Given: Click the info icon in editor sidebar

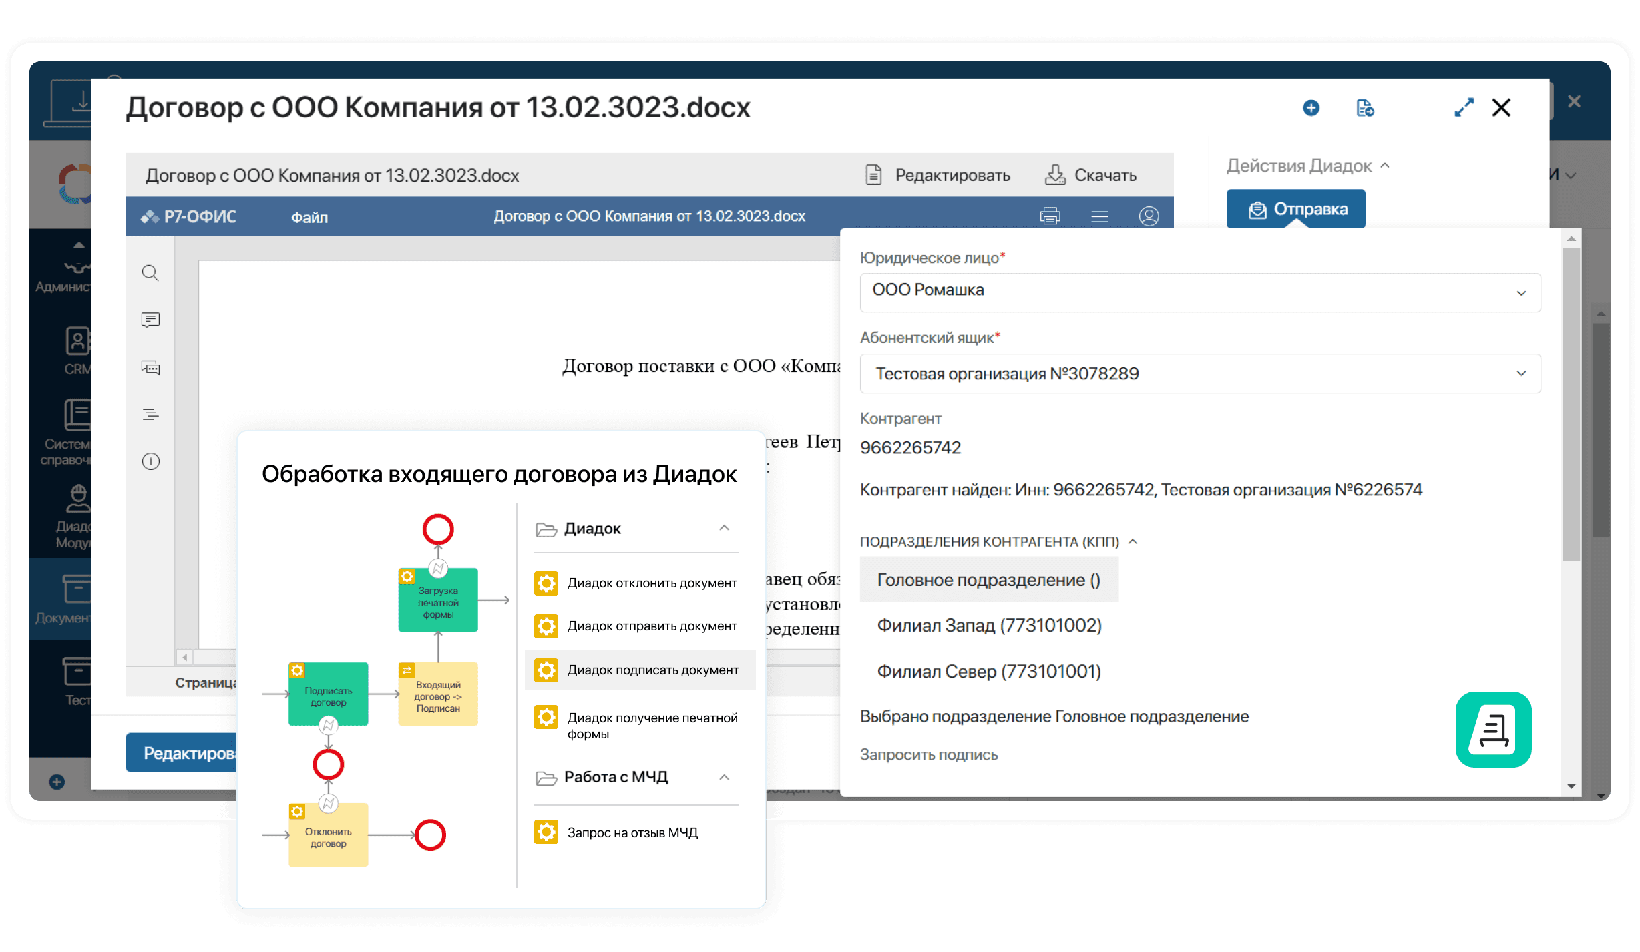Looking at the screenshot, I should coord(150,461).
